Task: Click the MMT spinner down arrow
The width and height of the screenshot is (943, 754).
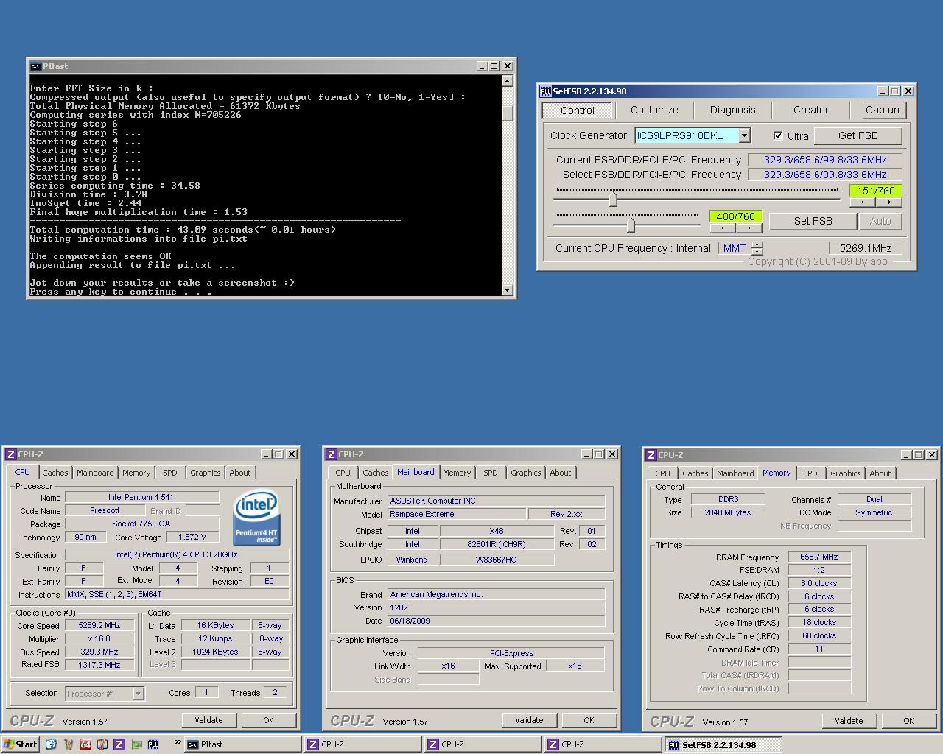Action: coord(757,252)
